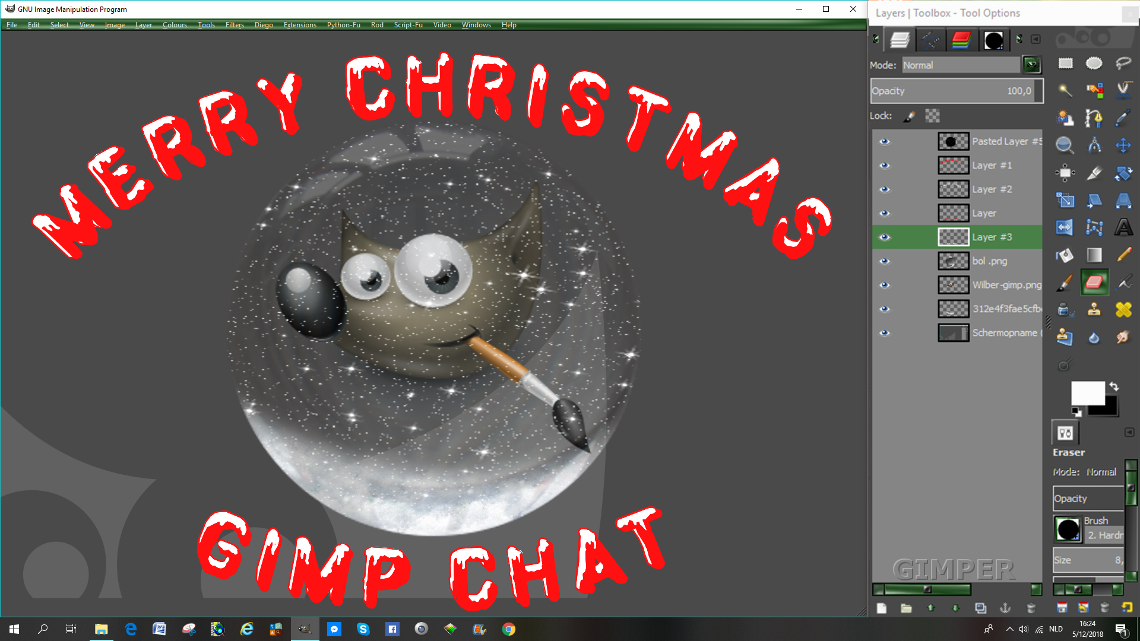Select the Smudge tool

tap(1123, 337)
